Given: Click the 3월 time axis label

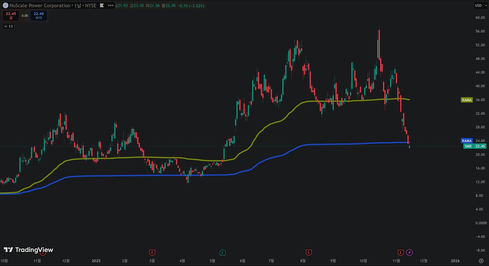Looking at the screenshot, I should (152, 261).
